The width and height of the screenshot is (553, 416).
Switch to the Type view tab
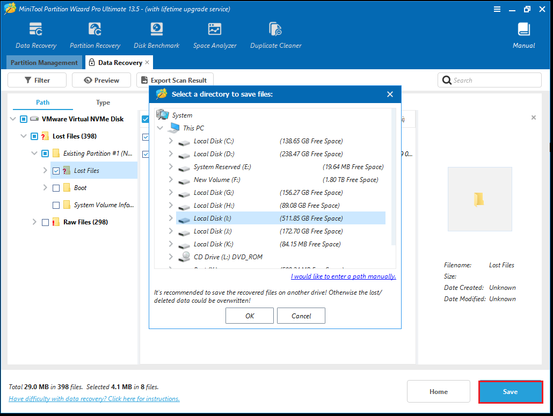(x=103, y=102)
